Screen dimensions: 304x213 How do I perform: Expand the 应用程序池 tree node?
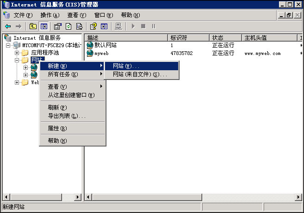coord(17,53)
